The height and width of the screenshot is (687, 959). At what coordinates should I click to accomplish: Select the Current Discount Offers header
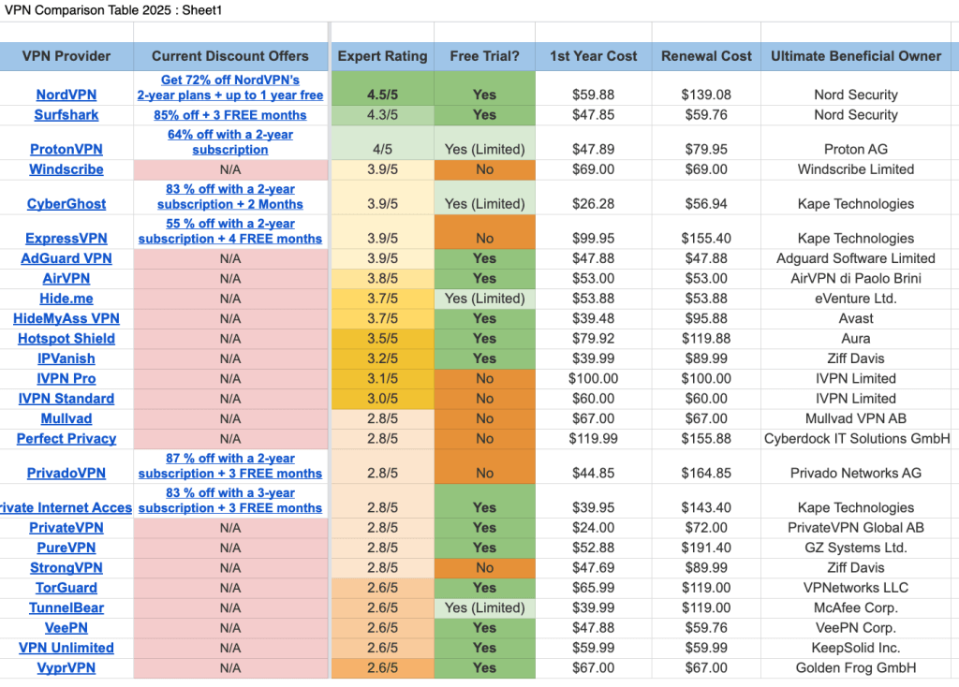[230, 56]
